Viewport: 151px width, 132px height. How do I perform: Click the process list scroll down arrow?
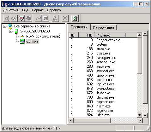[x=139, y=115]
